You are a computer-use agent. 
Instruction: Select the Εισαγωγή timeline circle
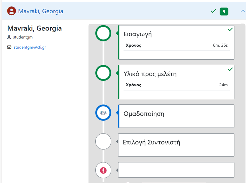coord(103,33)
